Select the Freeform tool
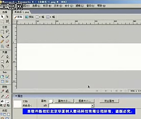The width and height of the screenshot is (141, 119). coord(2,66)
